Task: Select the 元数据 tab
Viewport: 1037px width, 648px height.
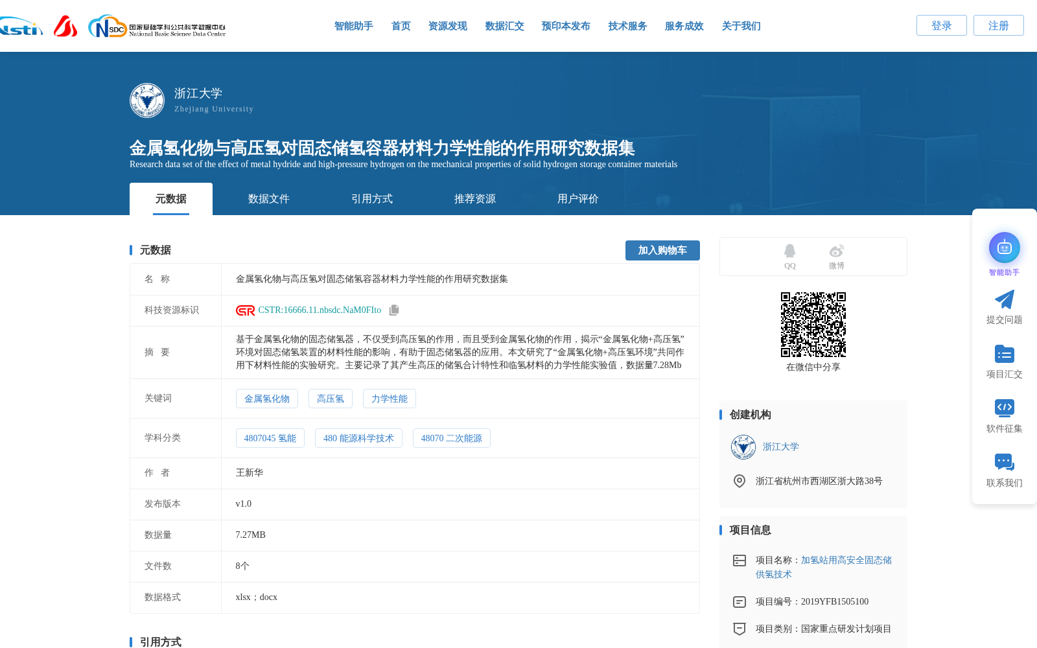Action: tap(171, 199)
